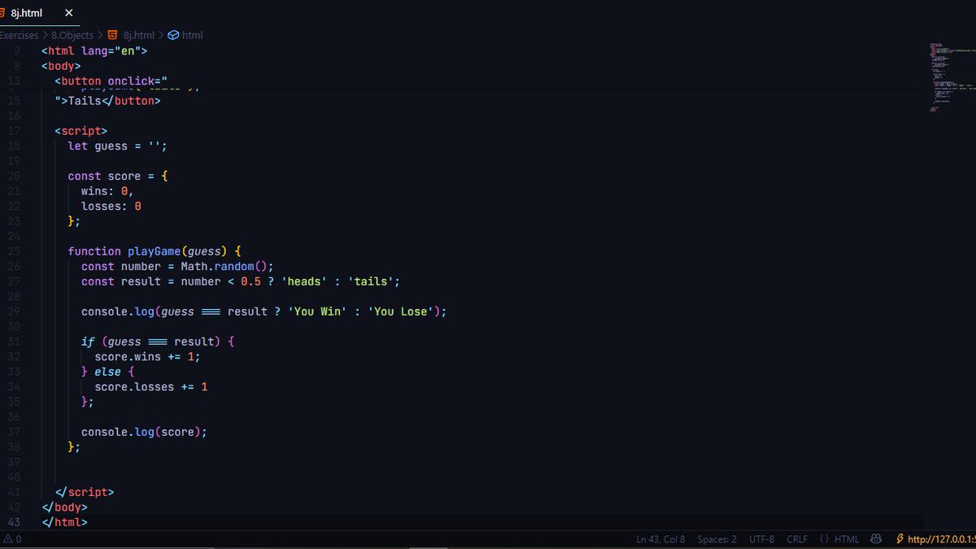Click the sticky '<button onclick="' line

click(111, 81)
